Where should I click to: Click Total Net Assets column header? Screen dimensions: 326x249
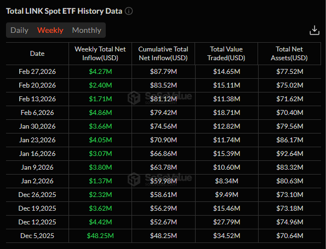click(289, 54)
